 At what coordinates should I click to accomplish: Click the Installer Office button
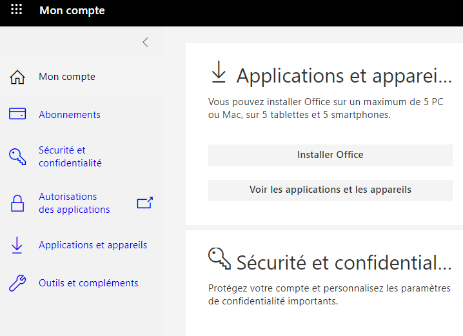pos(330,155)
